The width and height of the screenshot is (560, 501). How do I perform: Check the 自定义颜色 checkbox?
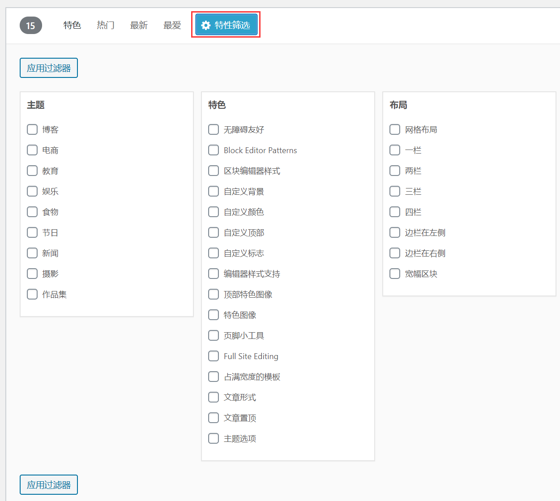pyautogui.click(x=214, y=212)
